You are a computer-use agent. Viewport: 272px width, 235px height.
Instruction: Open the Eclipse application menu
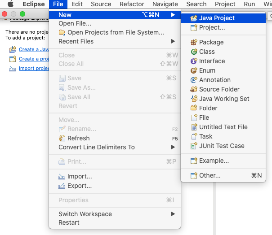coord(33,4)
